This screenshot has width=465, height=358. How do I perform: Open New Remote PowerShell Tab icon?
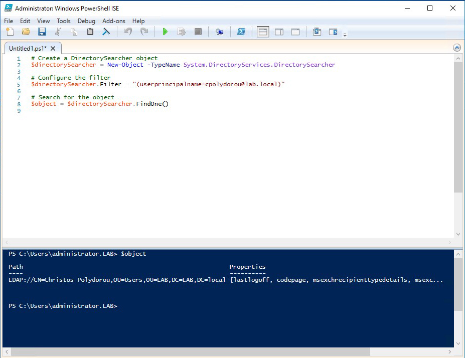(x=219, y=32)
